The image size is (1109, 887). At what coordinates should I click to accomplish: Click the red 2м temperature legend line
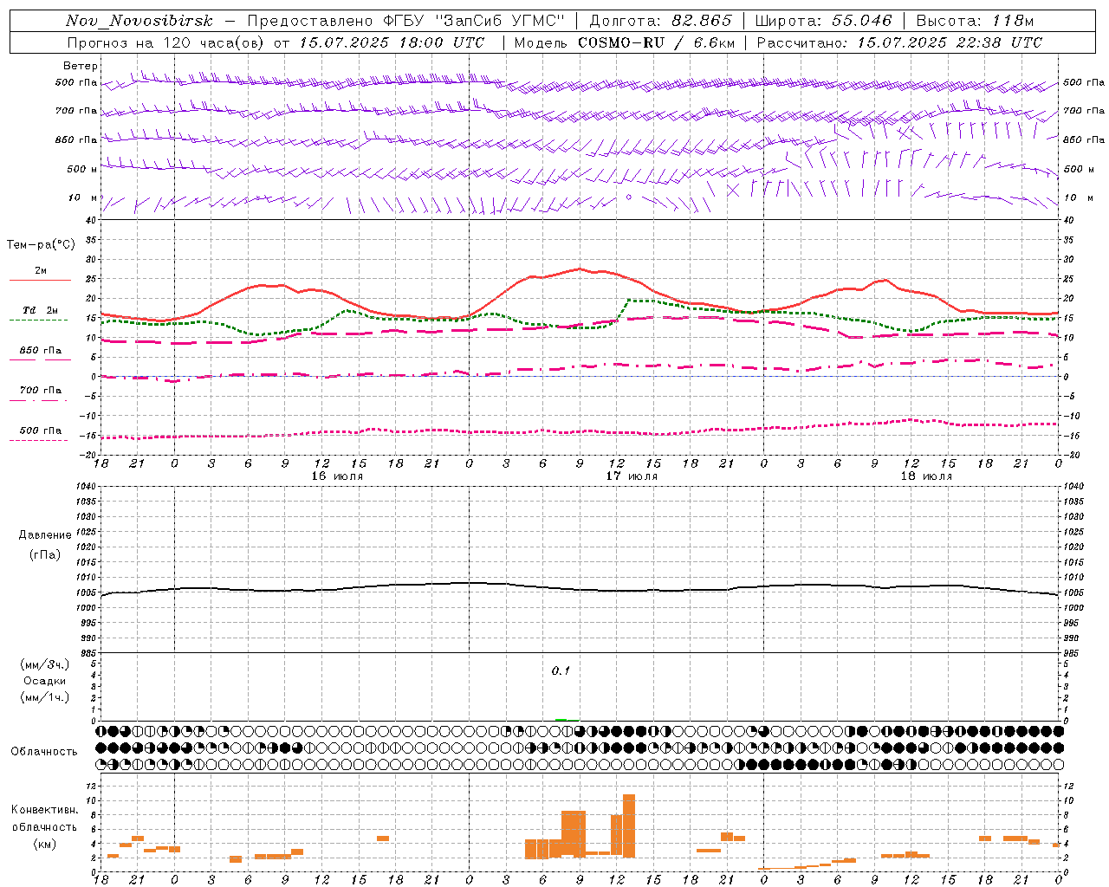point(40,280)
